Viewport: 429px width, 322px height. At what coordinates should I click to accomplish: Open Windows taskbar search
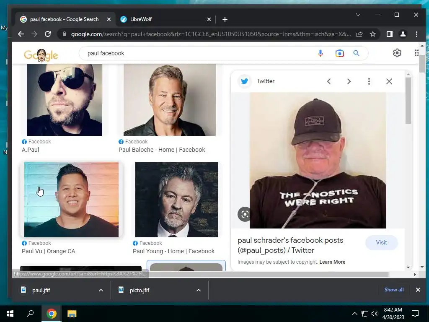coord(30,314)
